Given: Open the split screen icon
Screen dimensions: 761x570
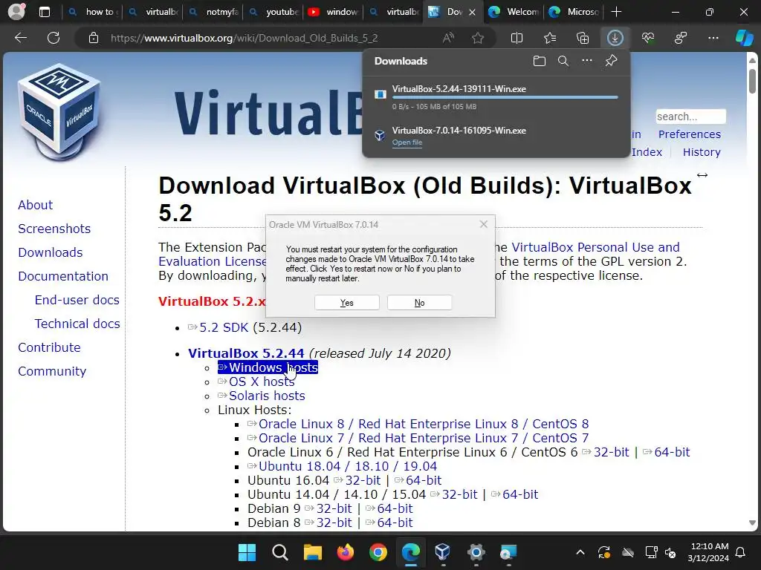Looking at the screenshot, I should tap(517, 38).
